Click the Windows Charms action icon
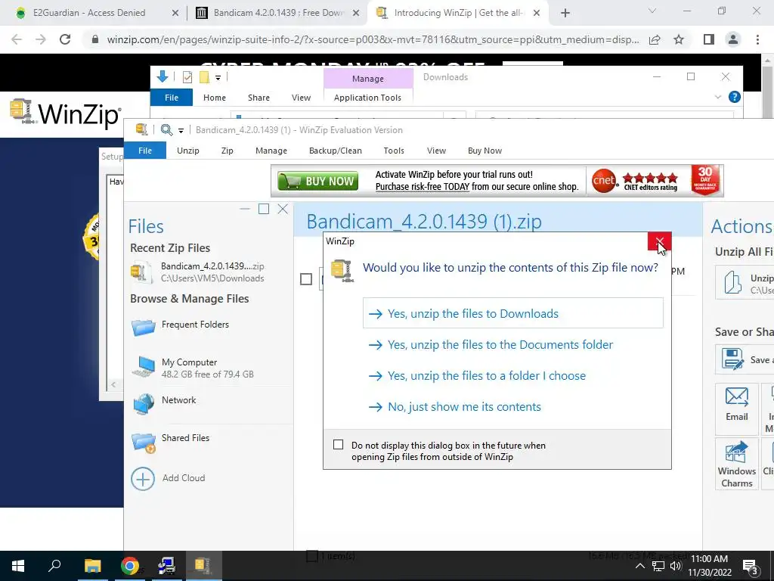This screenshot has width=774, height=581. [x=736, y=465]
